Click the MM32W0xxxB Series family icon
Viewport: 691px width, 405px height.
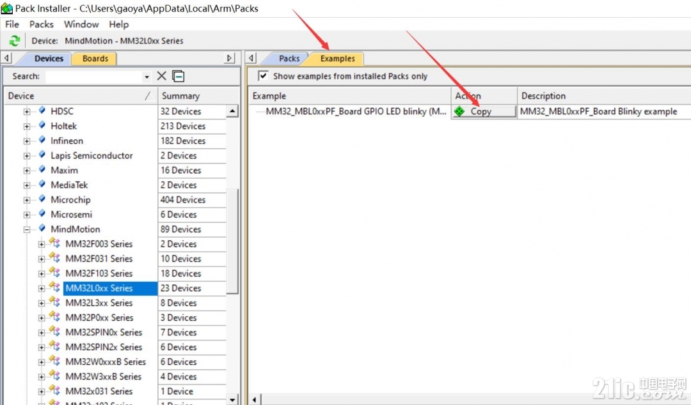click(54, 361)
